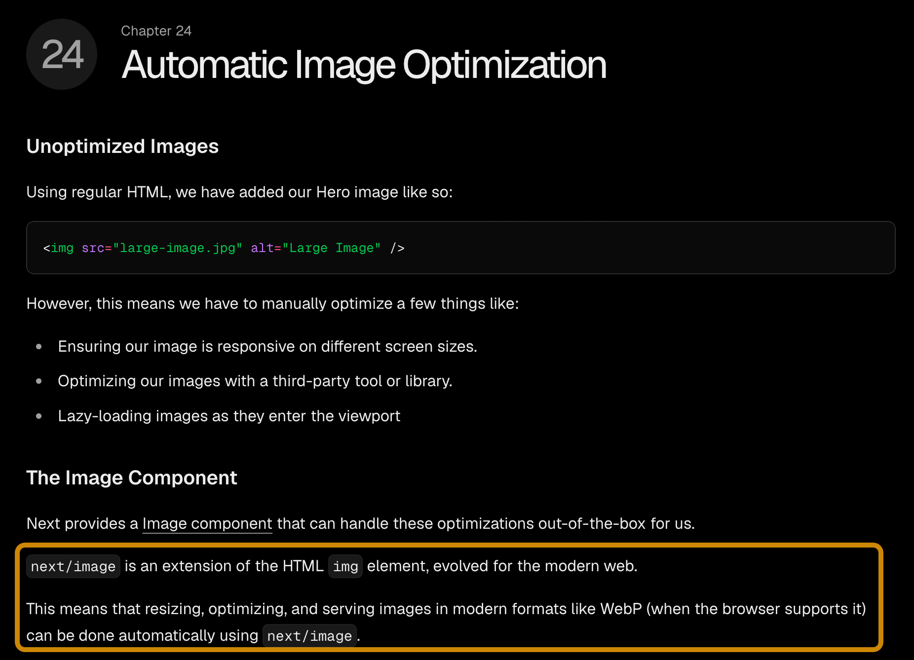This screenshot has width=914, height=660.
Task: Click the bullet about responsive screen sizes
Action: tap(267, 346)
